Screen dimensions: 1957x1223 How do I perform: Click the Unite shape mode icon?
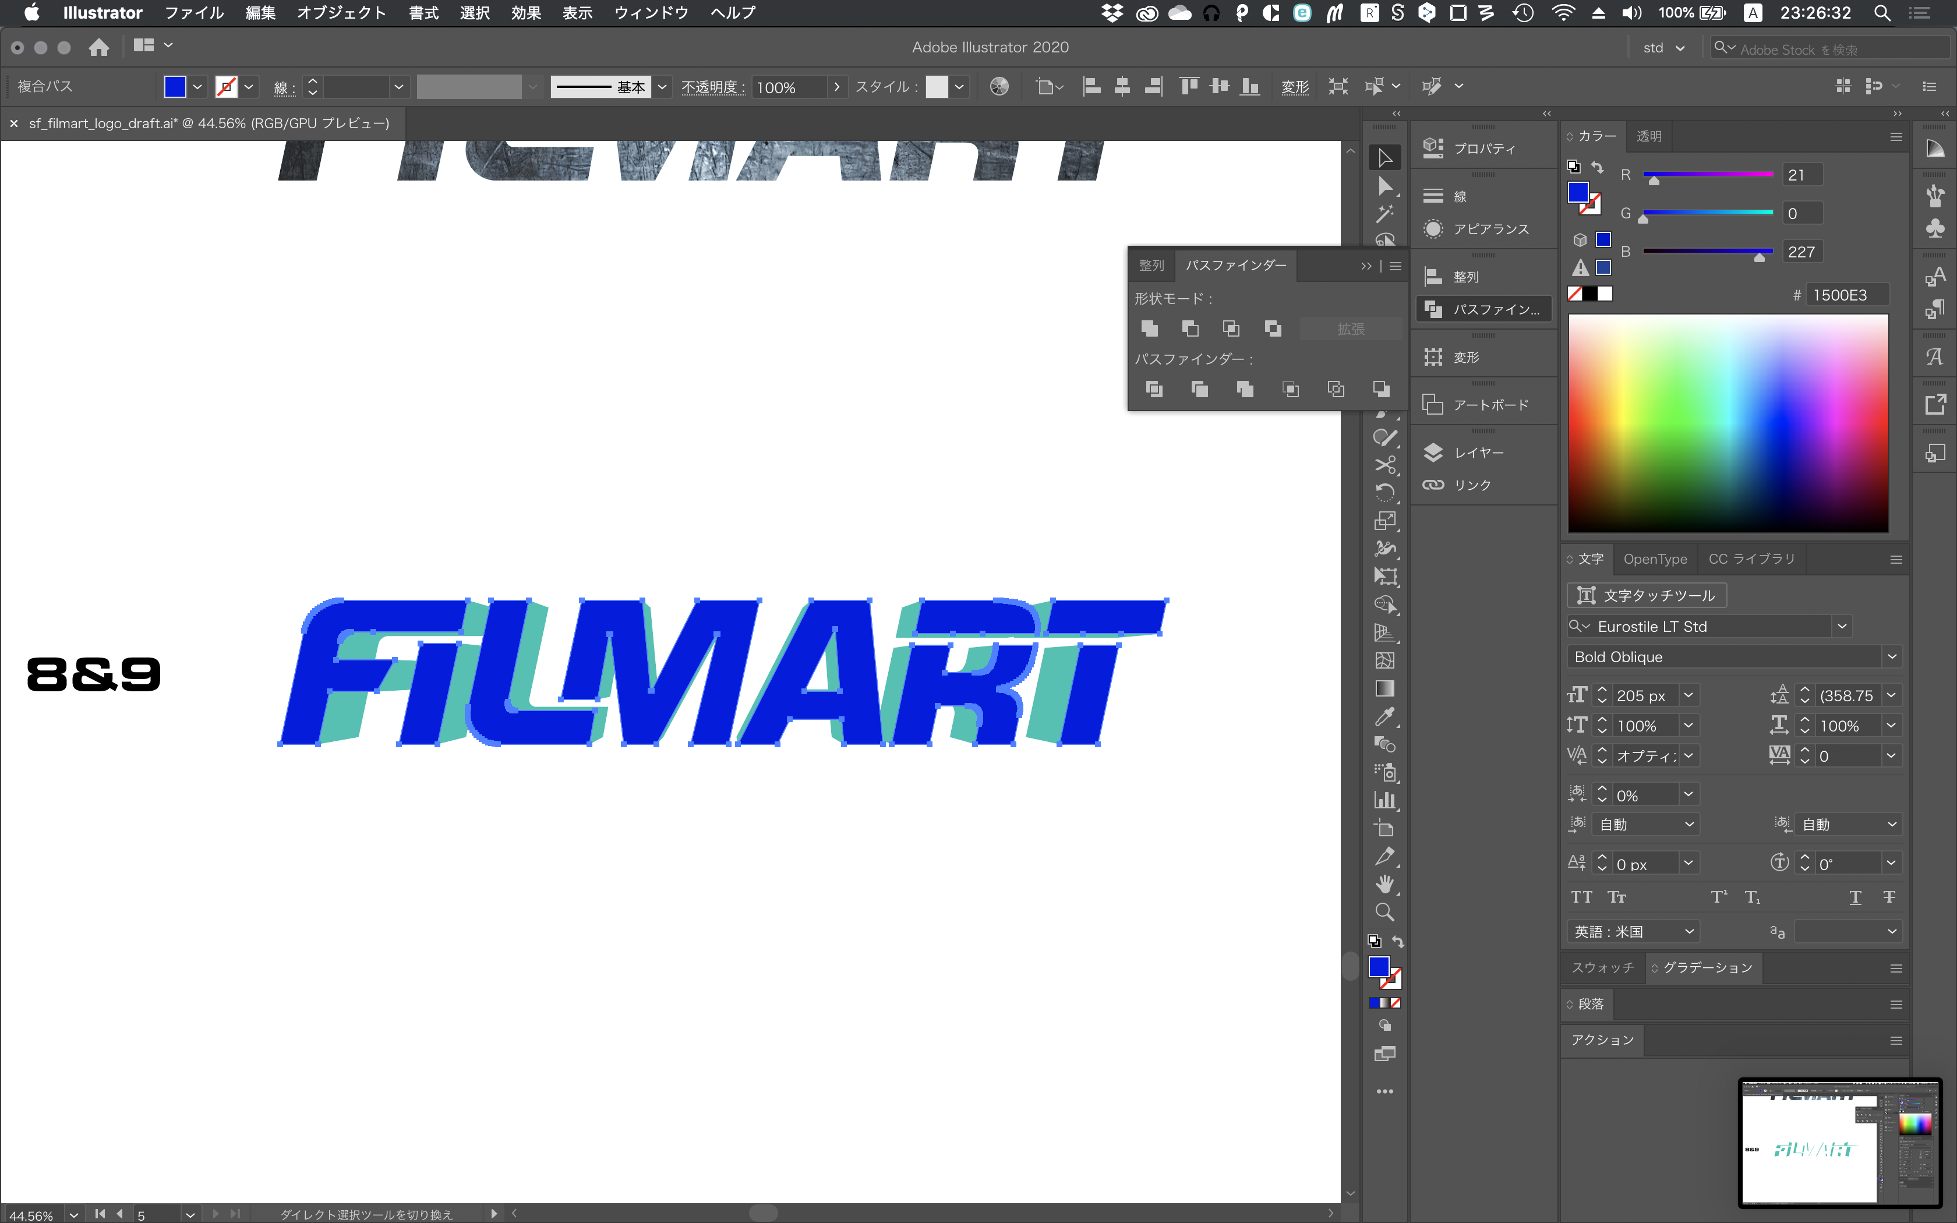(x=1149, y=328)
